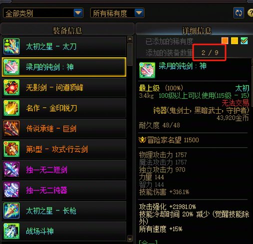Click the question mark help icon
The width and height of the screenshot is (253, 244).
[251, 13]
